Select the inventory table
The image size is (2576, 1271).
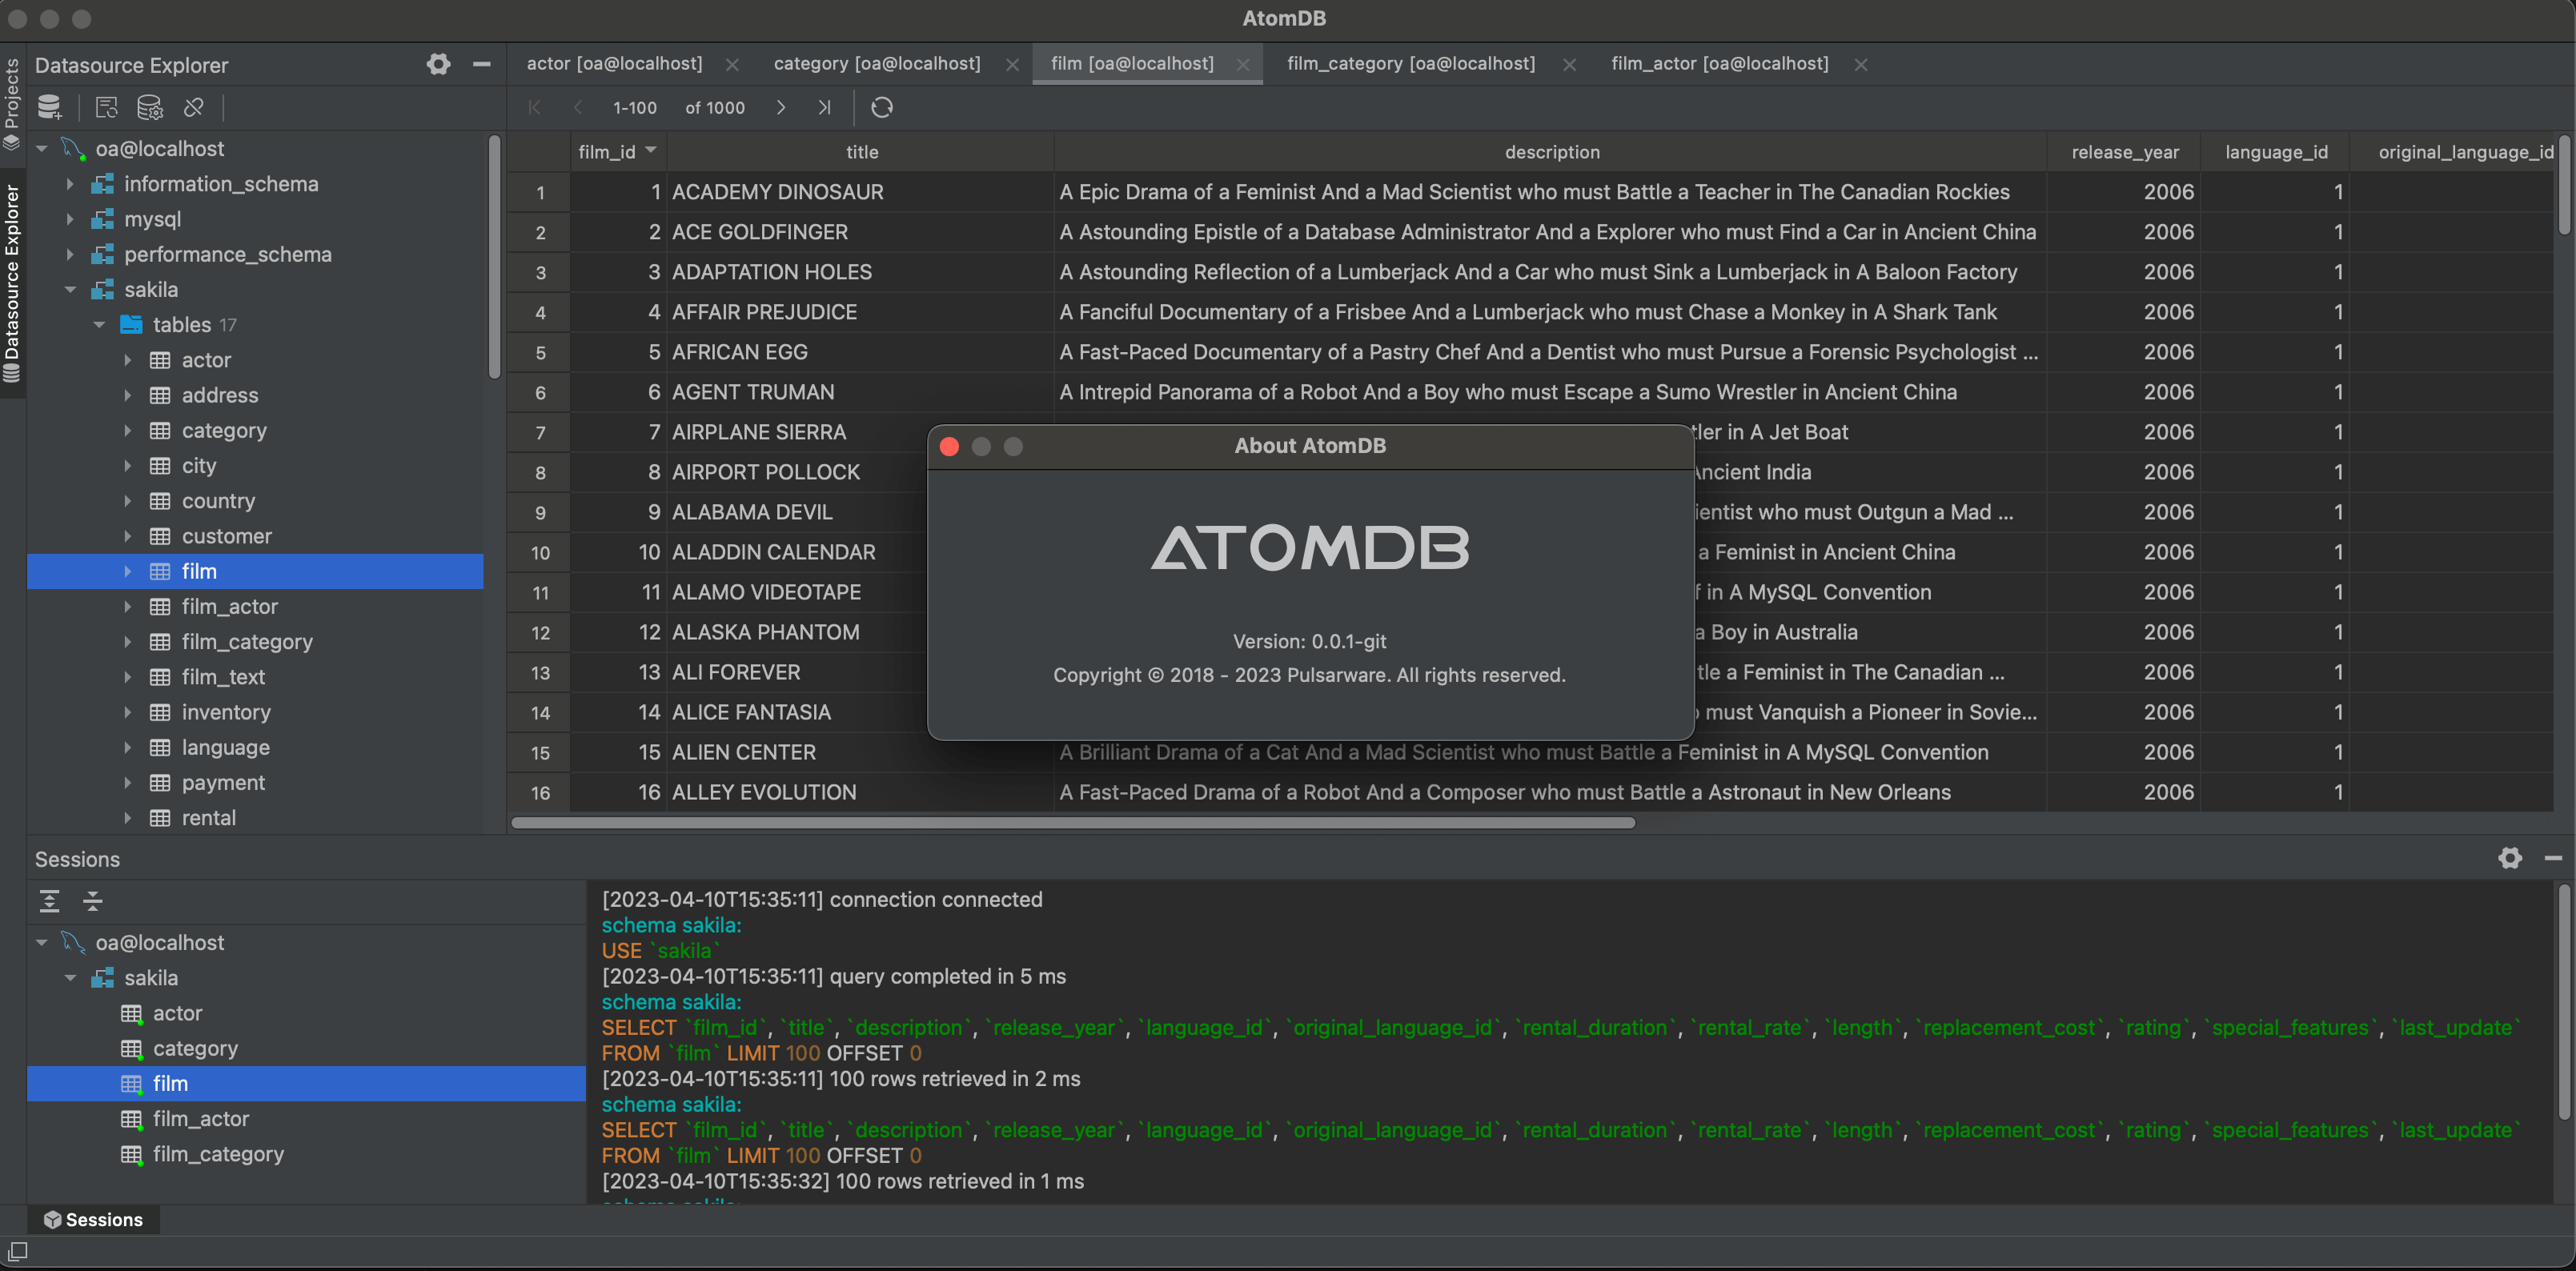(x=226, y=712)
